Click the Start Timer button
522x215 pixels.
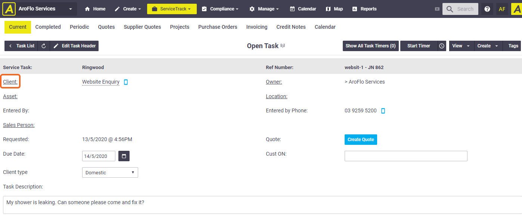tap(419, 46)
